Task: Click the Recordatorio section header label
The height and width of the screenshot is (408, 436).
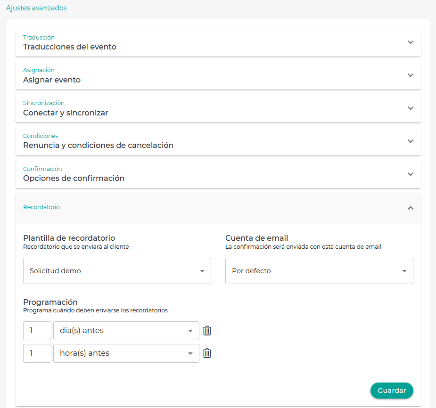Action: point(41,207)
